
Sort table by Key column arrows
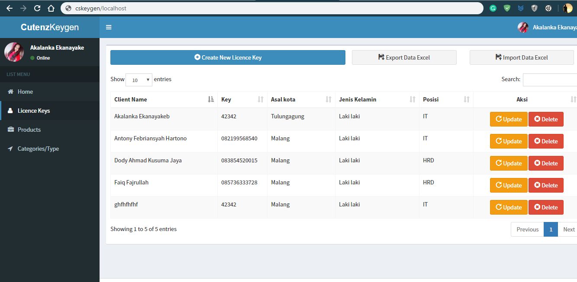coord(260,99)
